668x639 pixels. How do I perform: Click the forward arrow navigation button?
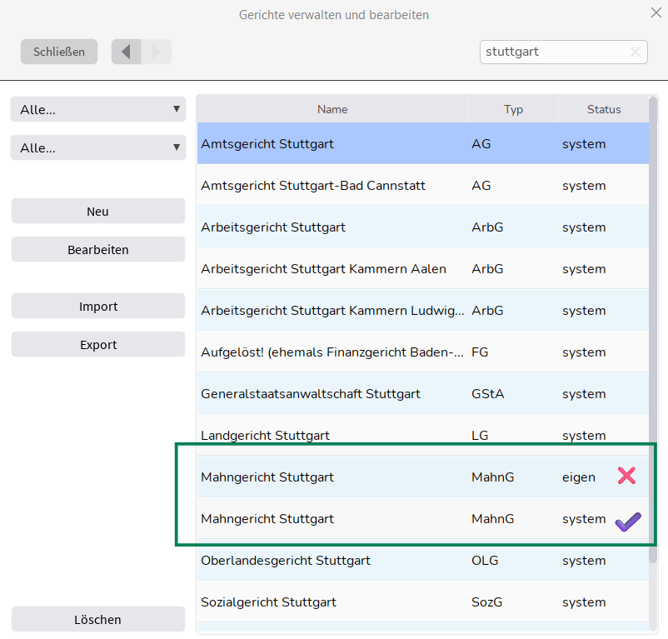click(x=157, y=52)
